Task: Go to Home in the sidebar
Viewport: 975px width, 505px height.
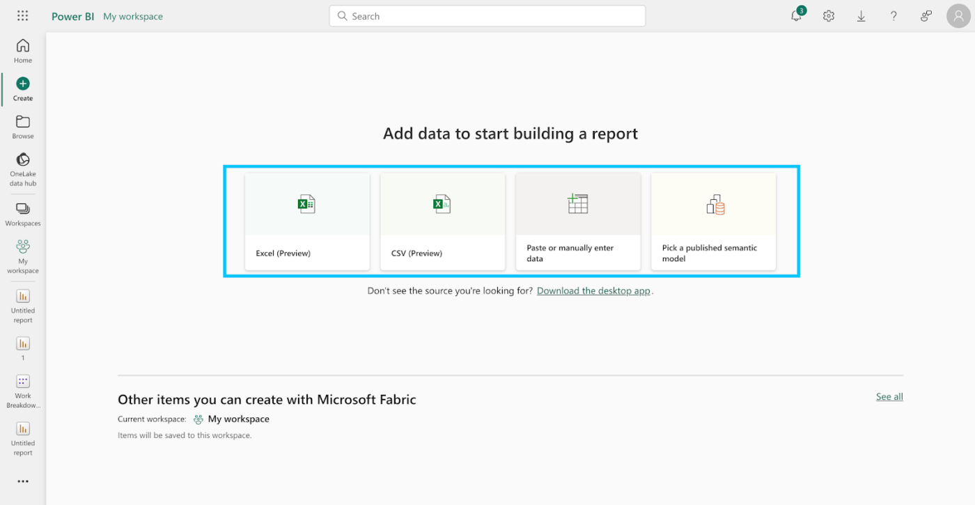Action: coord(23,51)
